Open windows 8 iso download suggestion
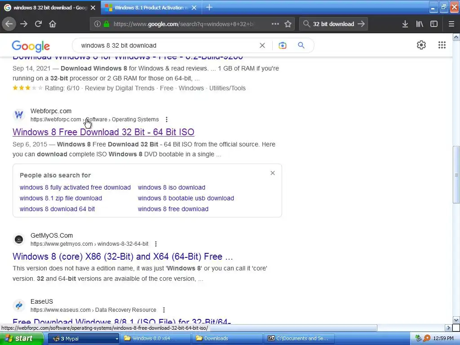The image size is (460, 345). click(172, 187)
